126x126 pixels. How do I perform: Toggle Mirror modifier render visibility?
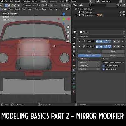(97, 41)
